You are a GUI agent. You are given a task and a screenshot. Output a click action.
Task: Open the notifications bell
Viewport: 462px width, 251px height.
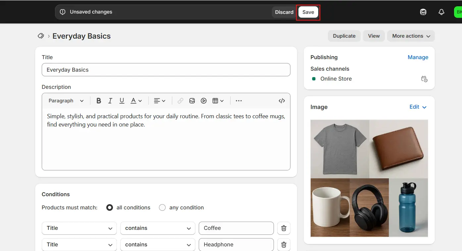click(x=441, y=12)
